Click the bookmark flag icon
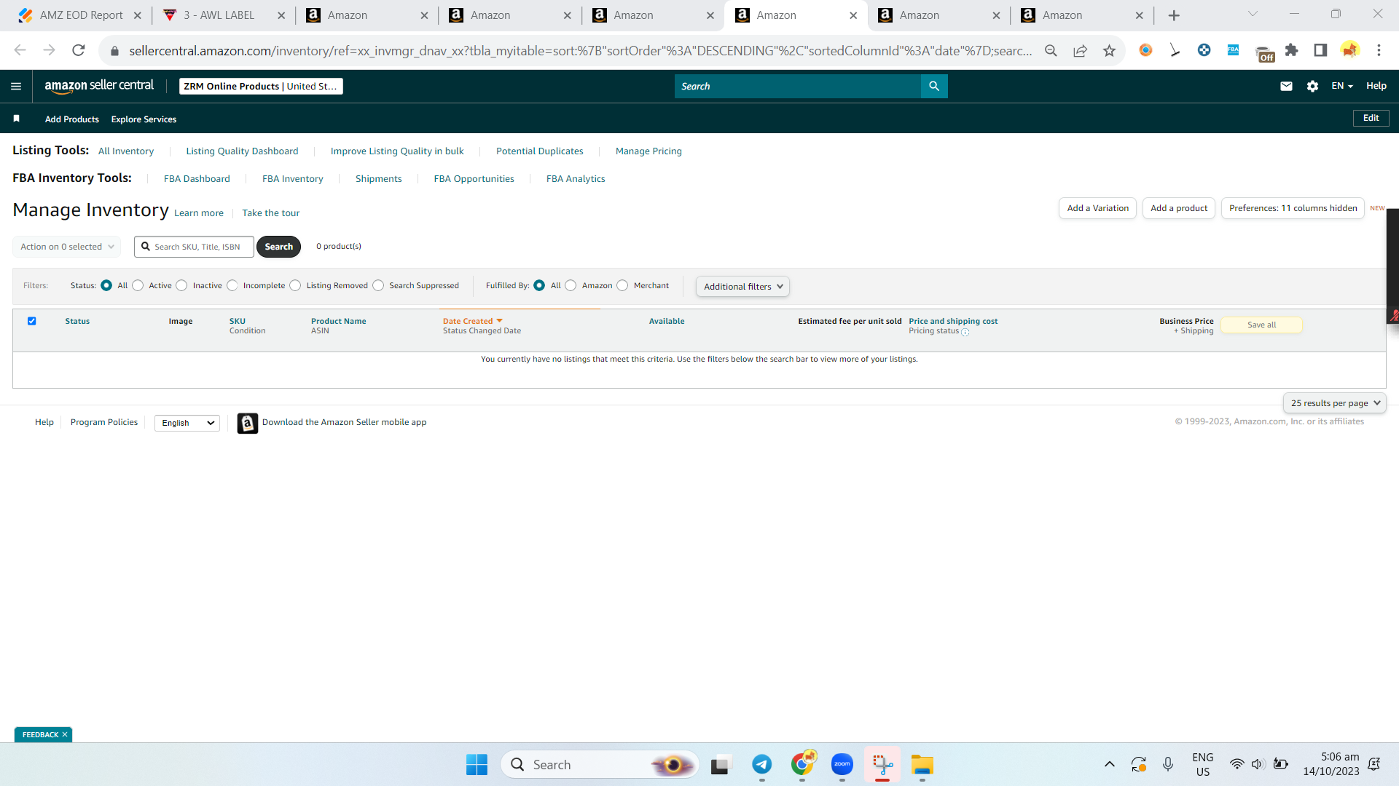This screenshot has height=786, width=1399. (x=16, y=119)
